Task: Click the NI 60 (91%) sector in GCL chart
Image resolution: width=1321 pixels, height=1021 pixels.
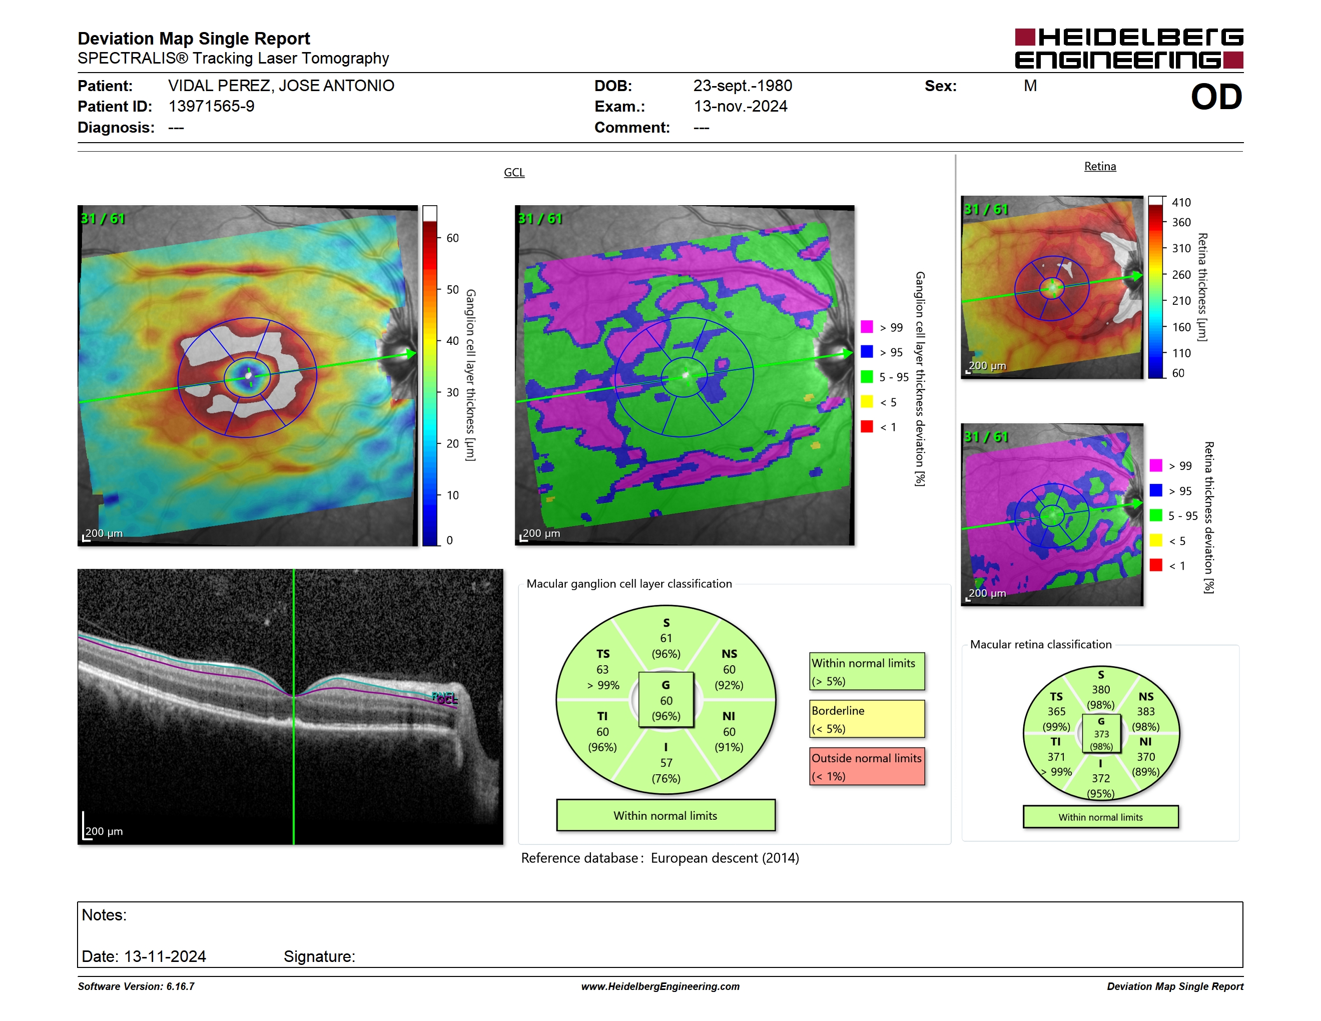Action: tap(729, 732)
